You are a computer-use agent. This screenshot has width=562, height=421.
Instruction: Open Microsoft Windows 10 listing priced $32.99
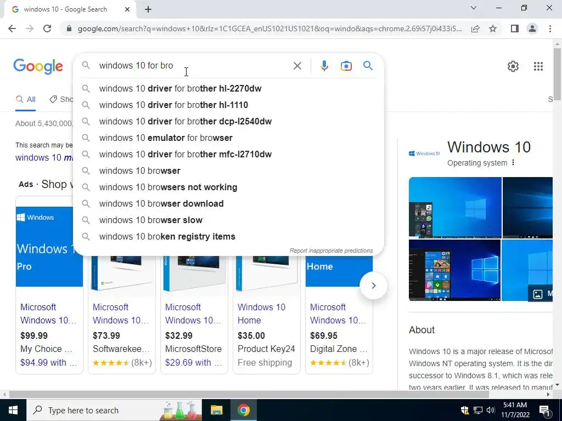coord(193,314)
